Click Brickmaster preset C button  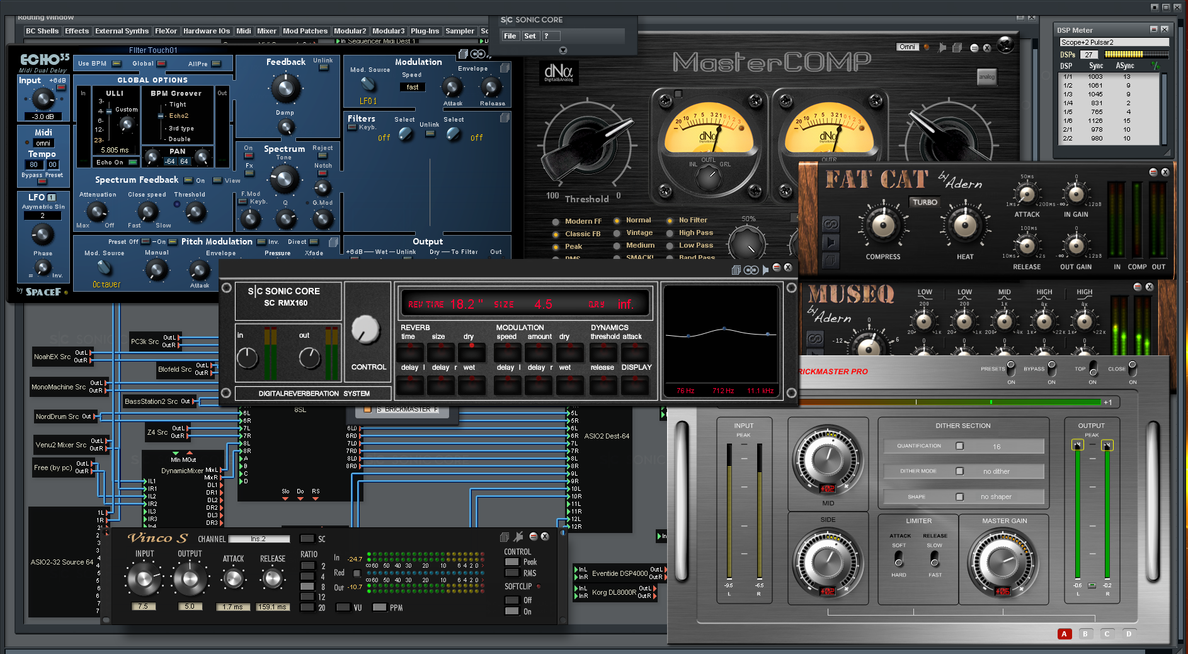(1107, 634)
